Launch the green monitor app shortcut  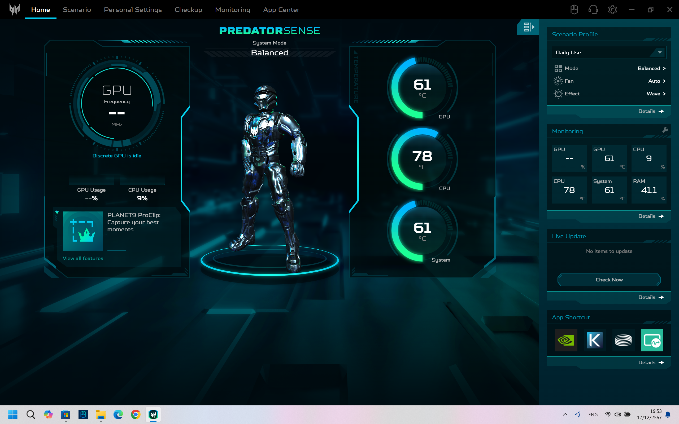[652, 340]
